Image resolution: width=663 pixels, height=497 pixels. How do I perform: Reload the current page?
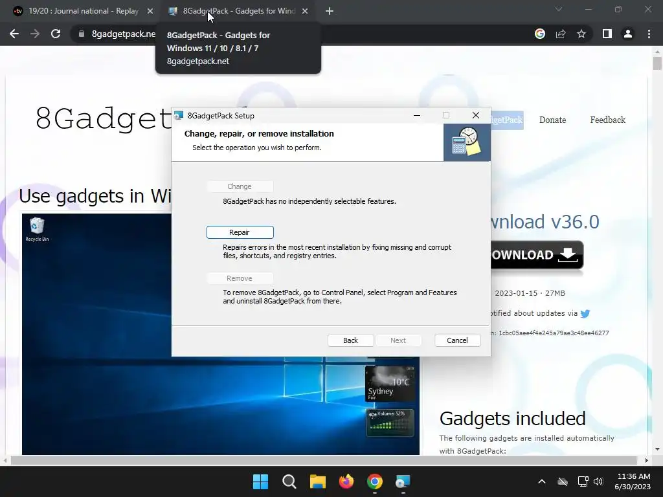(x=56, y=34)
